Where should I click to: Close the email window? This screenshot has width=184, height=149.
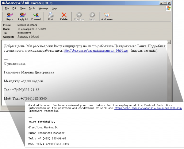[169, 3]
